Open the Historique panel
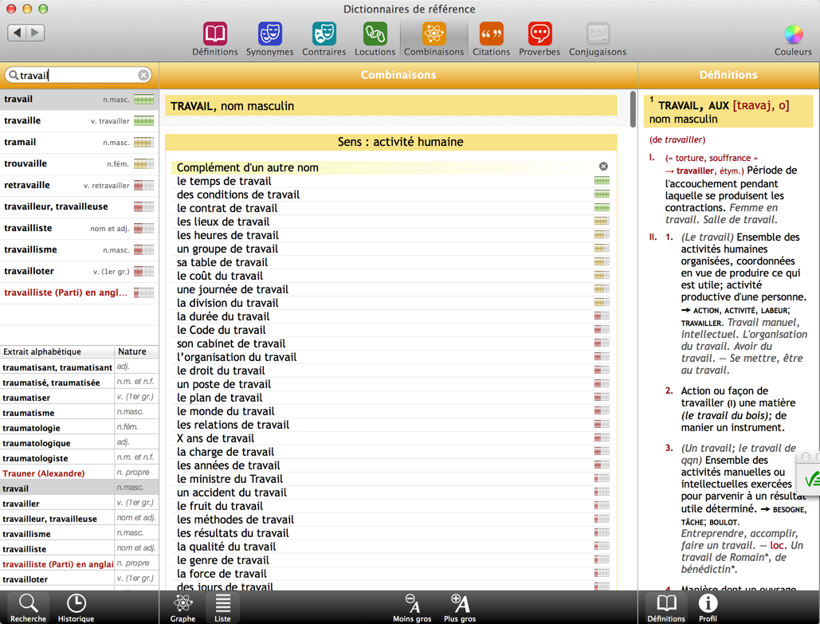The width and height of the screenshot is (820, 624). click(x=76, y=608)
